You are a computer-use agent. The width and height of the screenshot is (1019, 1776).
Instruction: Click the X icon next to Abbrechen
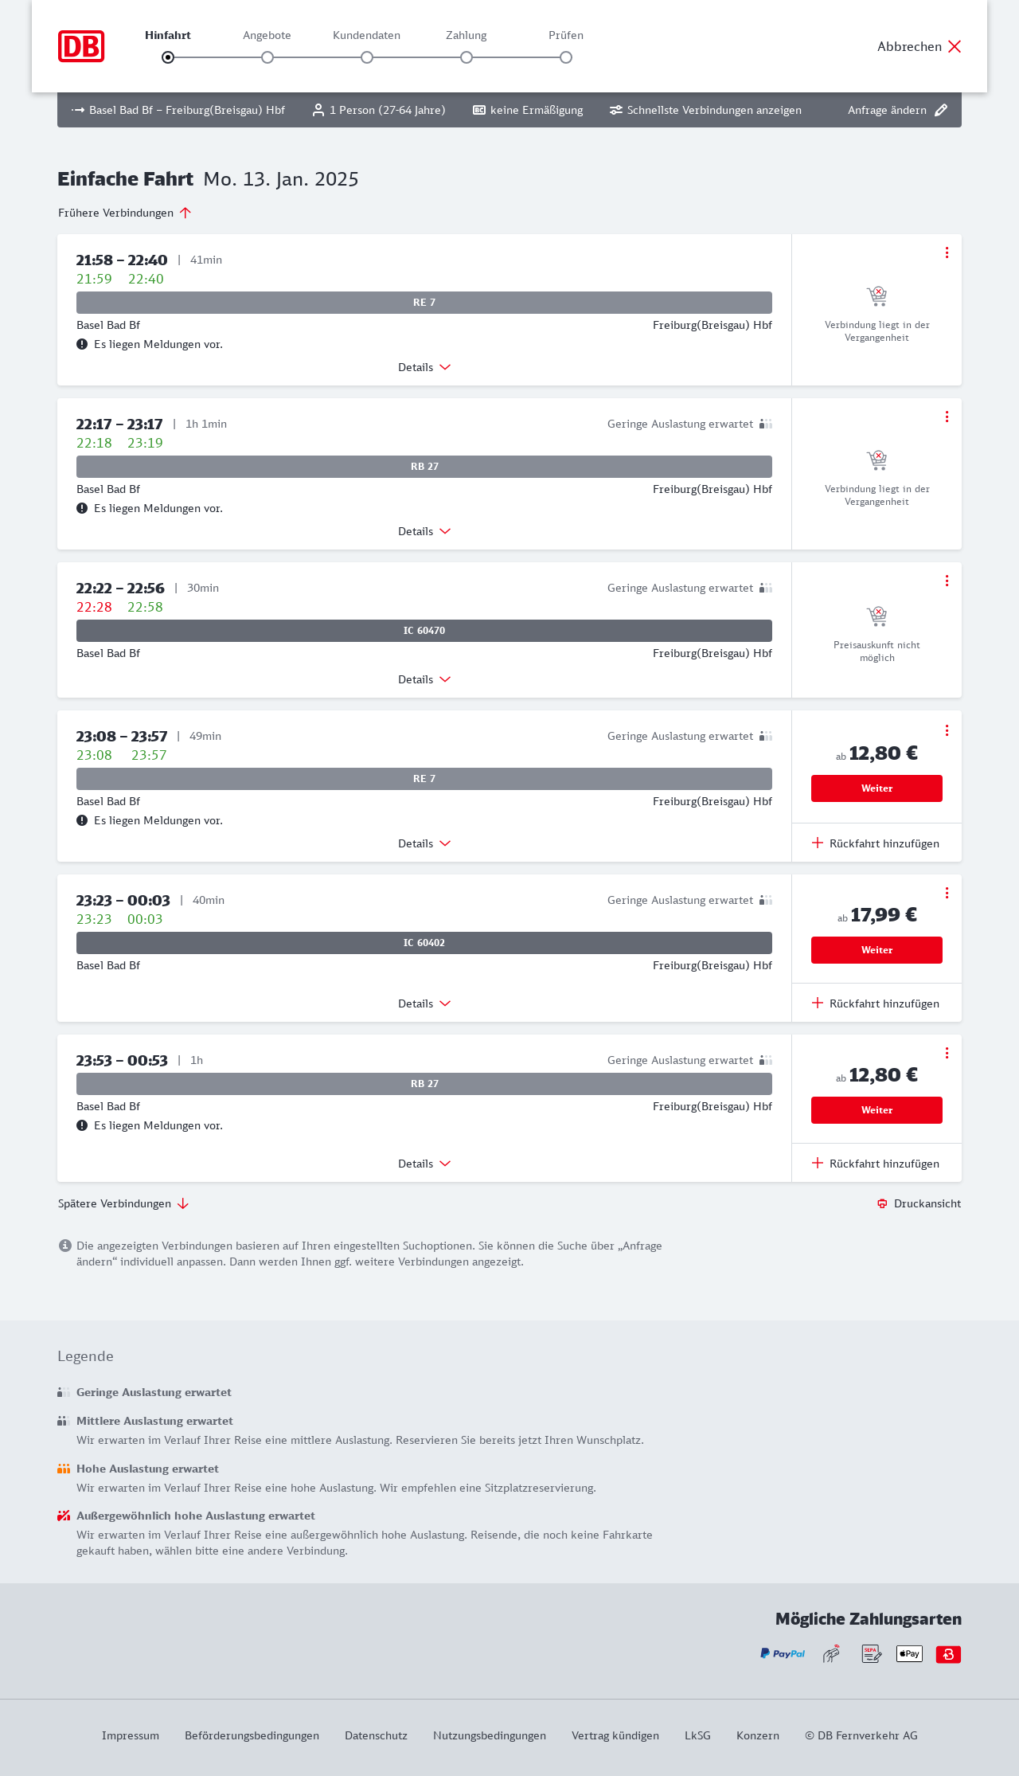click(x=955, y=46)
